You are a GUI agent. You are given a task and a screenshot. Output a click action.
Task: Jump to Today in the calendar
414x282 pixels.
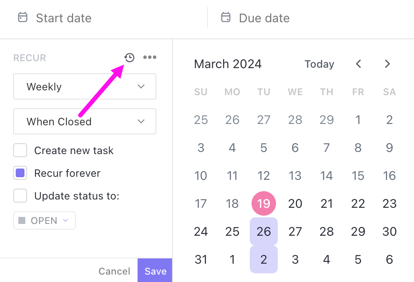319,64
